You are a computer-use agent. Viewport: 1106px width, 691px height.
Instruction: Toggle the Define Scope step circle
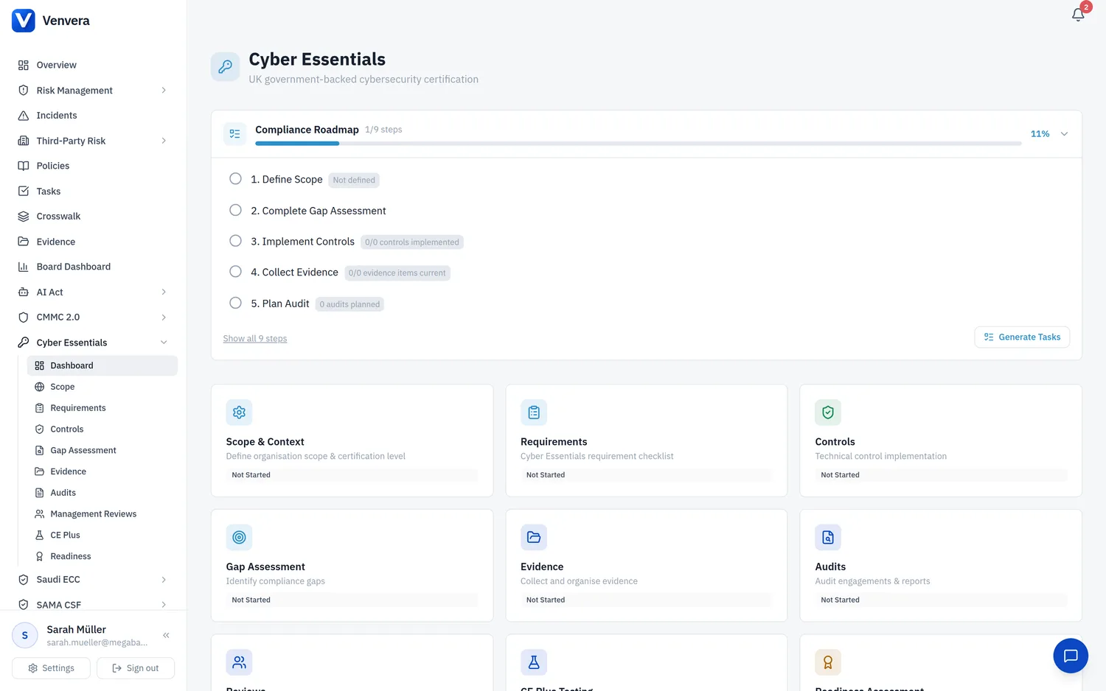pyautogui.click(x=235, y=179)
